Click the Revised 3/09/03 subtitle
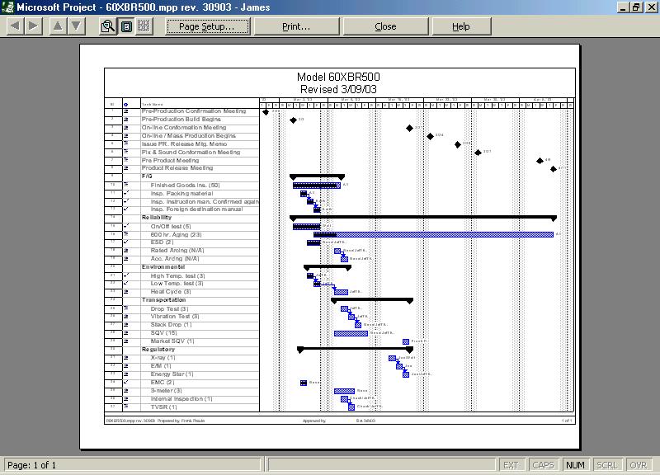 (x=338, y=89)
